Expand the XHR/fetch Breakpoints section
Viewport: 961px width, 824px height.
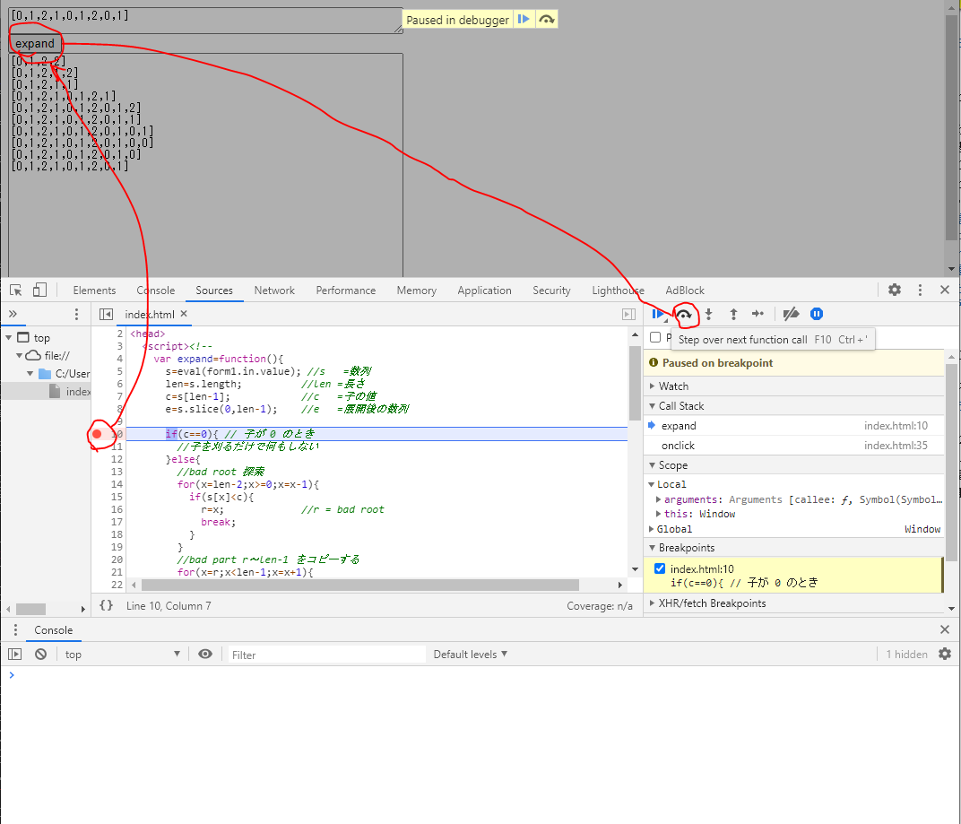pyautogui.click(x=712, y=603)
